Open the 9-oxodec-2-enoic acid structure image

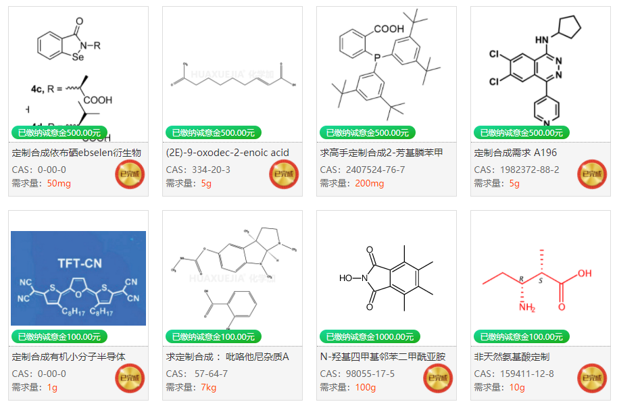click(x=232, y=74)
